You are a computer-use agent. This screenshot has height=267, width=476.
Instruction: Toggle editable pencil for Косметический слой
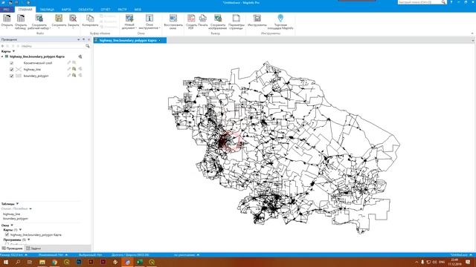(69, 62)
